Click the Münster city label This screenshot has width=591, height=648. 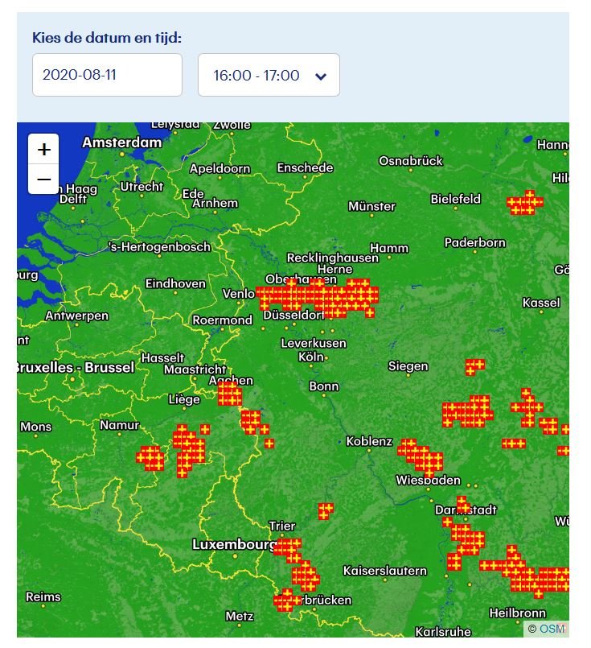click(371, 206)
